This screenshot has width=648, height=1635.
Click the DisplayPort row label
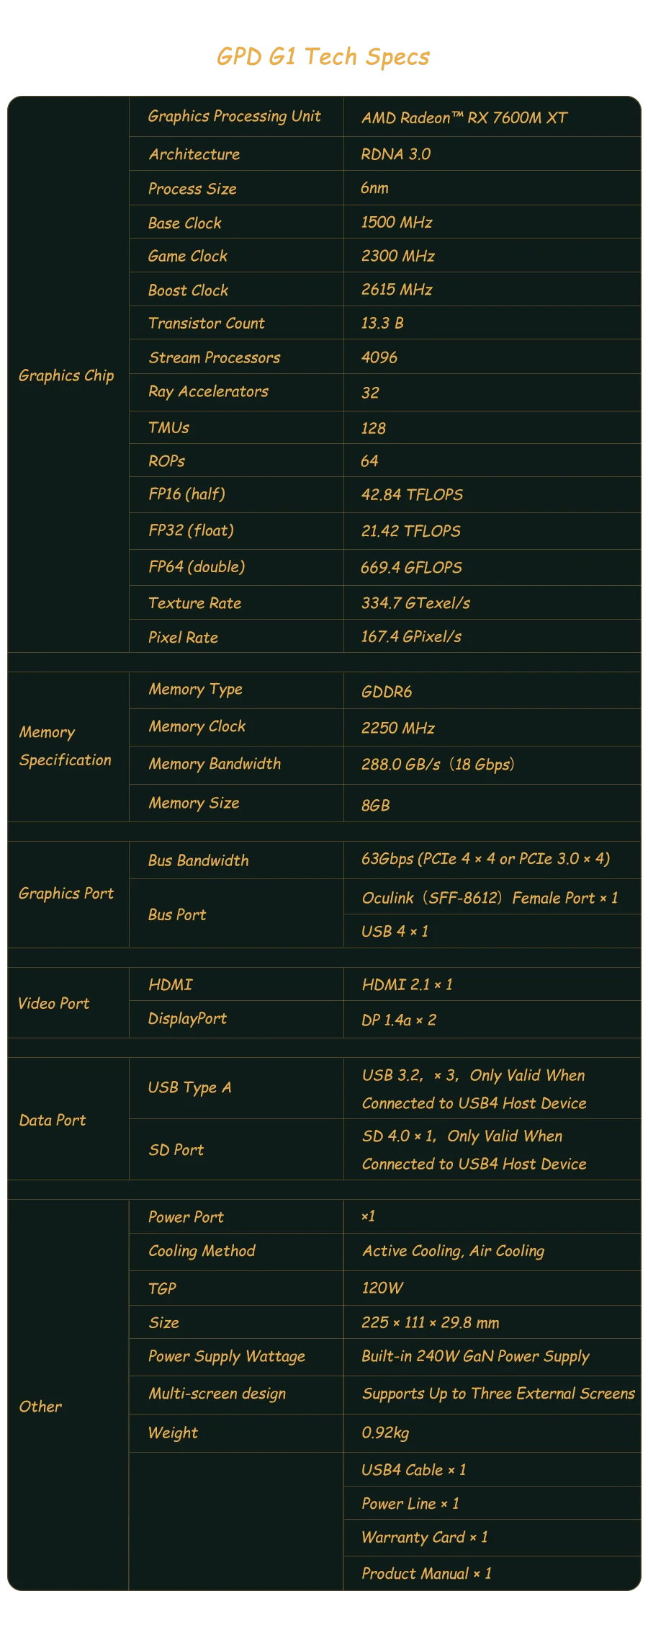coord(187,1019)
